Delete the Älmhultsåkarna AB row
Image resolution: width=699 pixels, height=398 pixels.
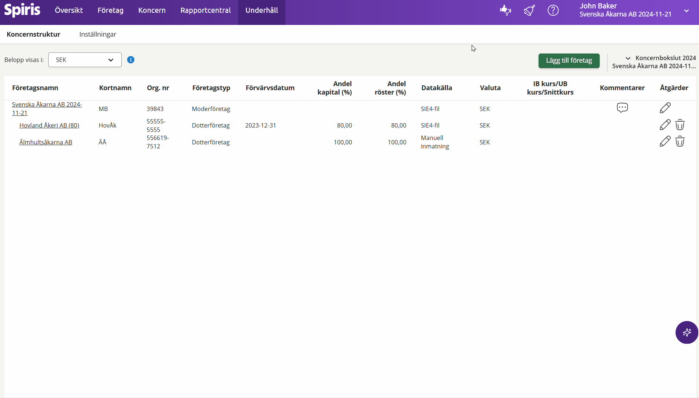(x=680, y=141)
